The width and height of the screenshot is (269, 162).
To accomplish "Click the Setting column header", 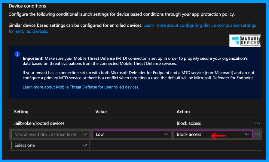I will 21,112.
